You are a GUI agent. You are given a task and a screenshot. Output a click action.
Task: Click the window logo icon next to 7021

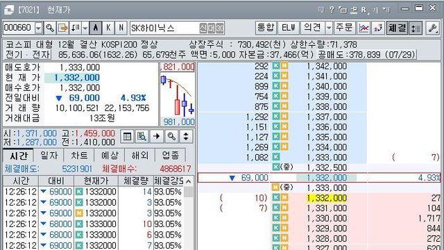[x=9, y=10]
